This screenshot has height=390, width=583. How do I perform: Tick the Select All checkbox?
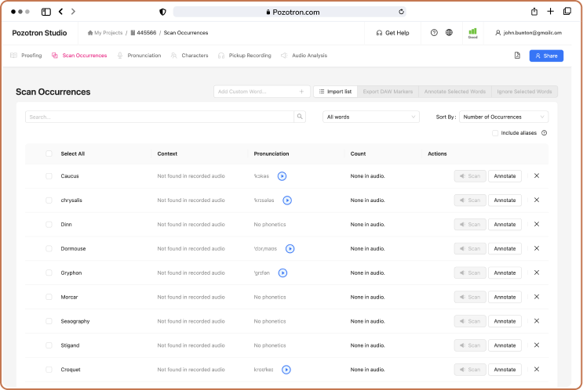(49, 153)
